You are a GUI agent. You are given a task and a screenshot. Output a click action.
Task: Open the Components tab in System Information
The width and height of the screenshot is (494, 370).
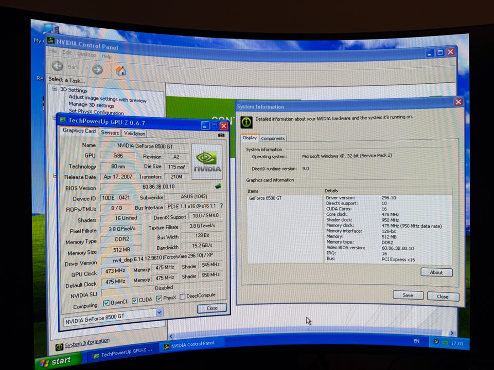pos(273,138)
